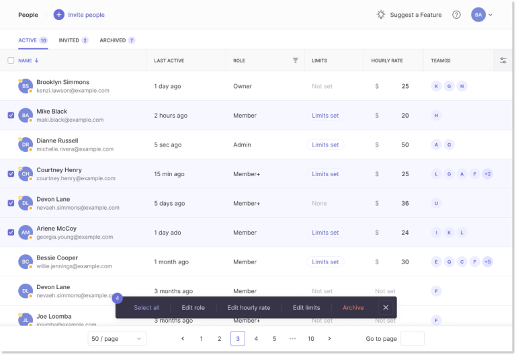Viewport: 516px width, 355px height.
Task: Click Edit hourly rate in the action bar
Action: pos(249,307)
